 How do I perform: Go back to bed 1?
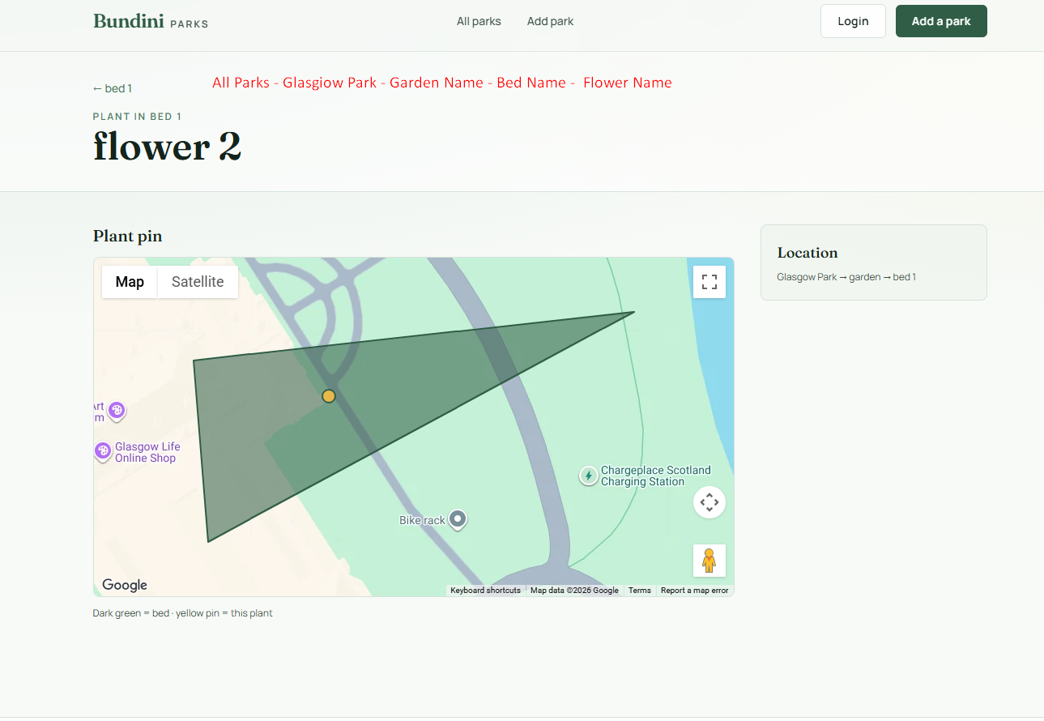pyautogui.click(x=113, y=88)
